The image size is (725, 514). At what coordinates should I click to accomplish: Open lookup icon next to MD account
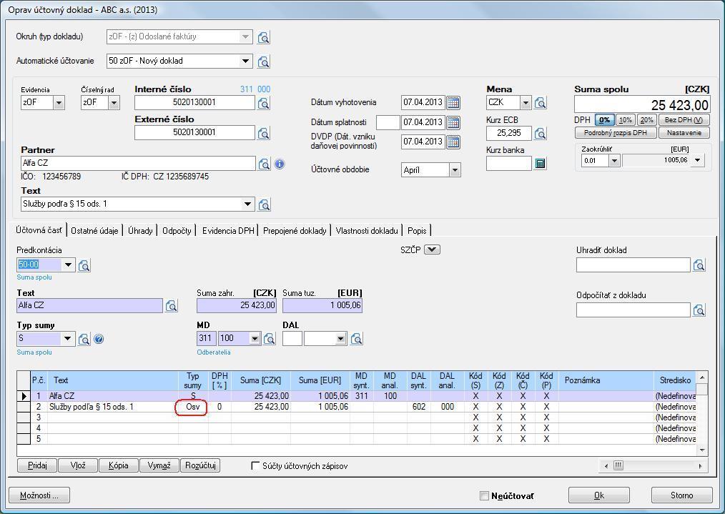coord(269,339)
